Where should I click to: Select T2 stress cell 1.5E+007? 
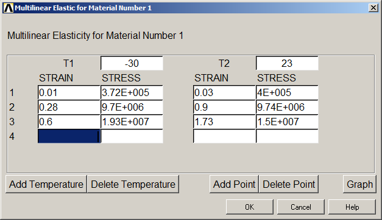[x=287, y=122]
